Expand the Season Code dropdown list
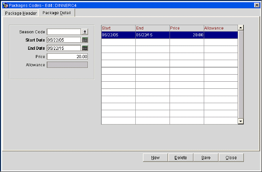 [x=85, y=32]
